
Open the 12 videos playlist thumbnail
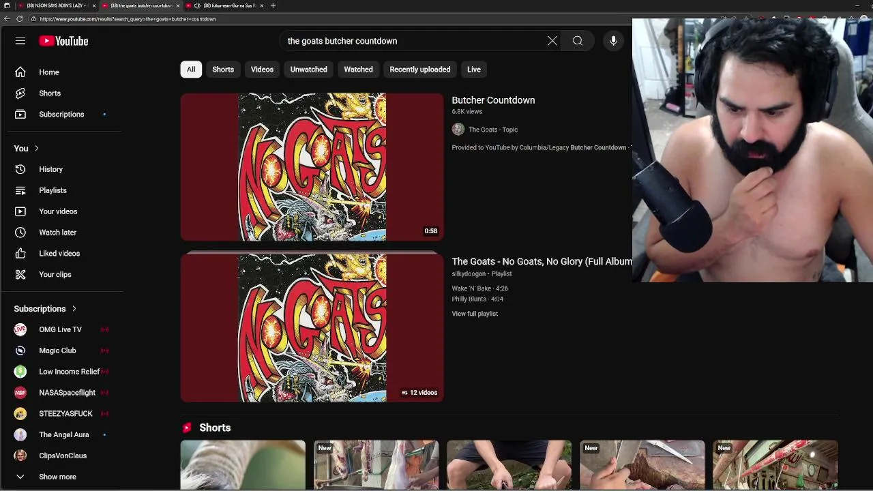coord(312,328)
